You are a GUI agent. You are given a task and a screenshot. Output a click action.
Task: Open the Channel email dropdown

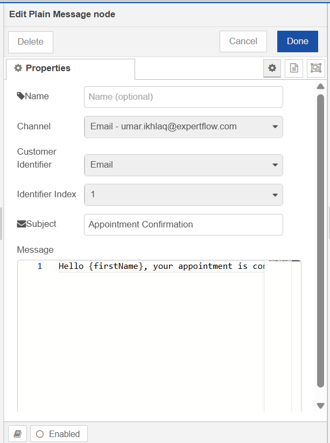pyautogui.click(x=184, y=127)
